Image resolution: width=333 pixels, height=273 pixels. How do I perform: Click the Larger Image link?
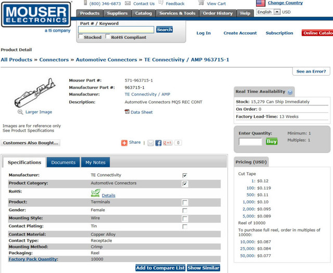click(39, 112)
